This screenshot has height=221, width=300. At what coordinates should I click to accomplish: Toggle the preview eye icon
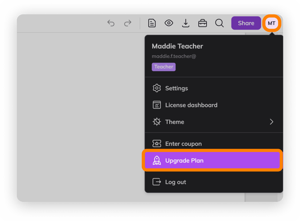click(169, 23)
